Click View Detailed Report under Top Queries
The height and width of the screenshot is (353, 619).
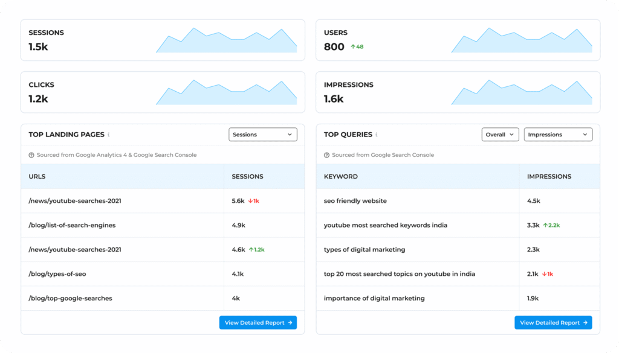[x=553, y=323]
